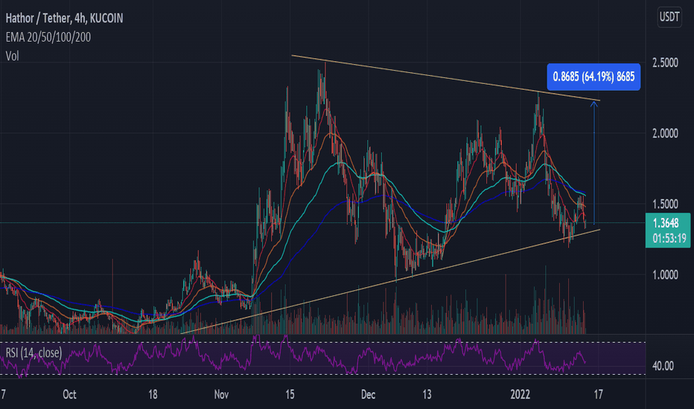
Task: Click the 1.0000 price axis label
Action: (665, 275)
